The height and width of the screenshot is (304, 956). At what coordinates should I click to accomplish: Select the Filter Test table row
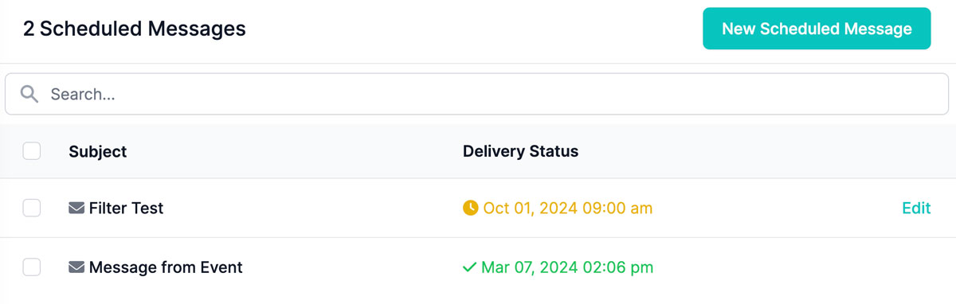click(x=478, y=209)
